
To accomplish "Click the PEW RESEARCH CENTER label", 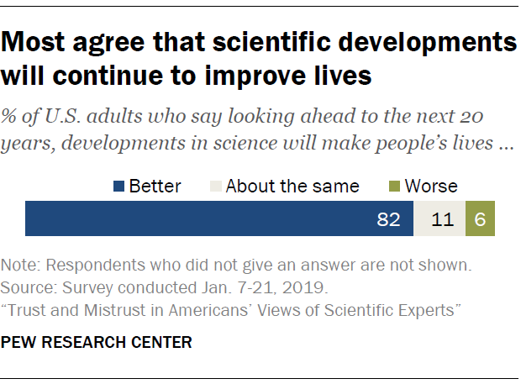I will pyautogui.click(x=97, y=342).
